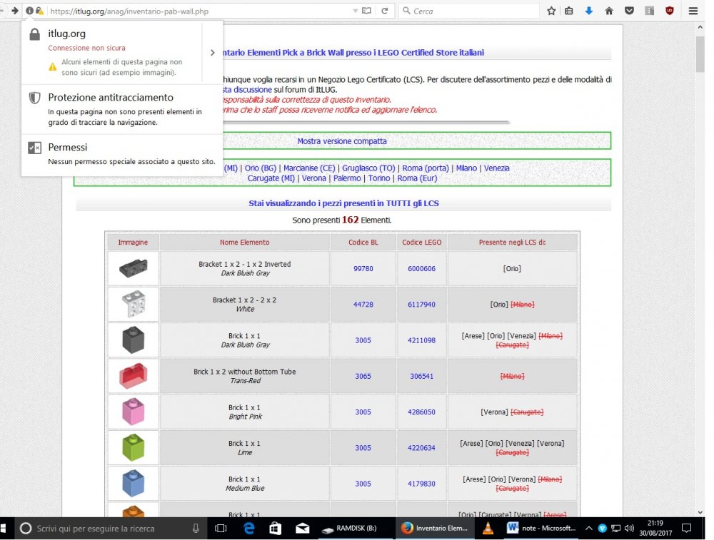Click the 'discussione' forum link
This screenshot has width=714, height=540.
(x=252, y=90)
